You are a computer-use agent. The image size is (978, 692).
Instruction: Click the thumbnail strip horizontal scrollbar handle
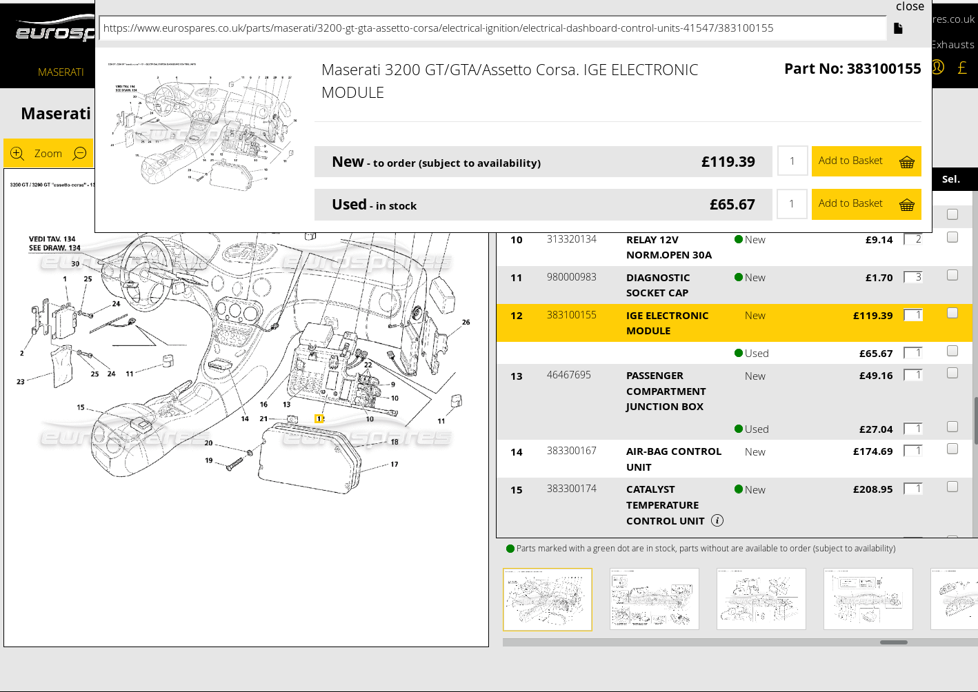[x=894, y=642]
